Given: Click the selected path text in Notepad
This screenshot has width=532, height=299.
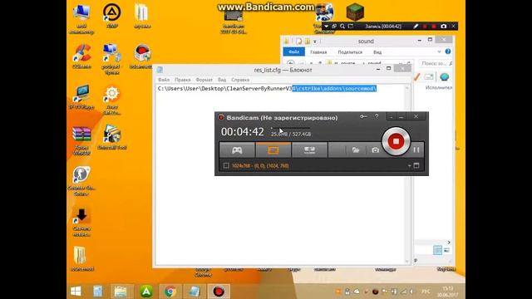Looking at the screenshot, I should click(x=334, y=89).
